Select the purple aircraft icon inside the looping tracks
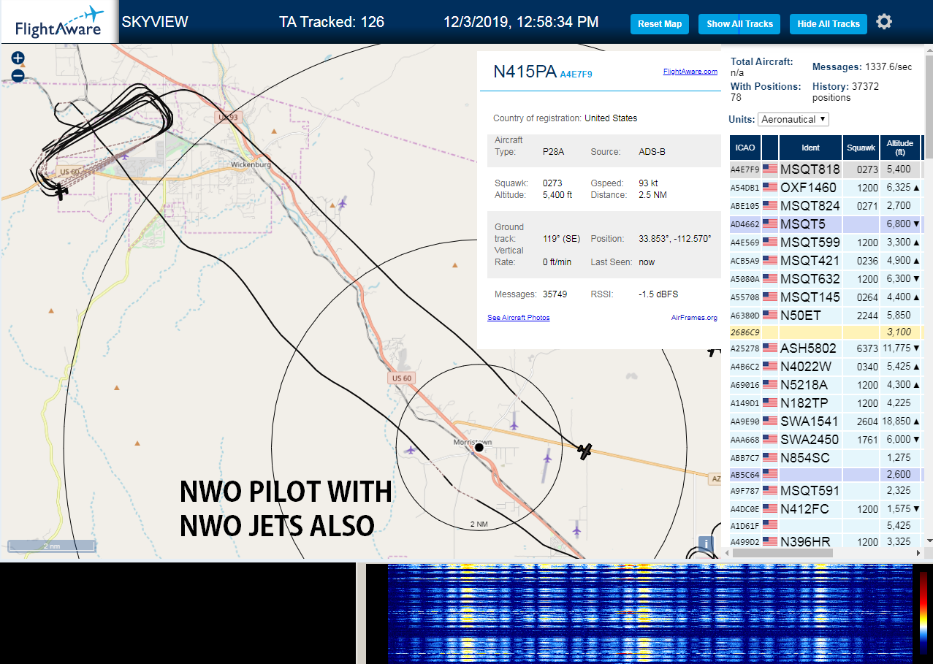This screenshot has width=933, height=664. pyautogui.click(x=125, y=155)
